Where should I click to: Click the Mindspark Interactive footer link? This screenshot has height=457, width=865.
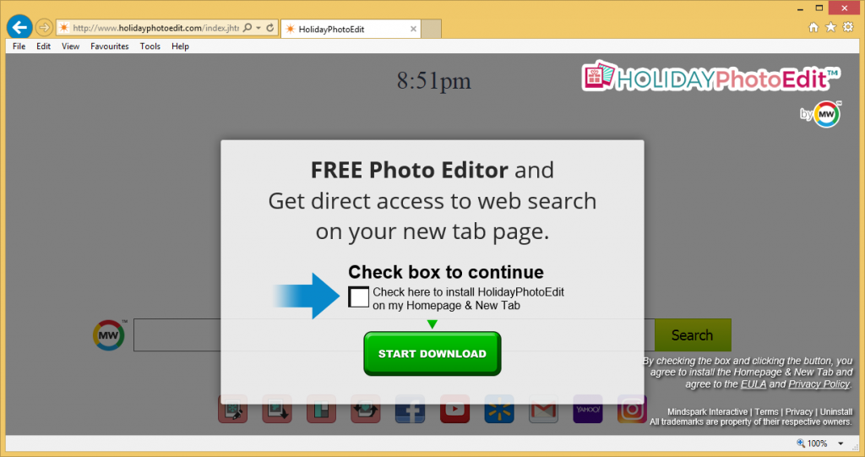tap(707, 411)
